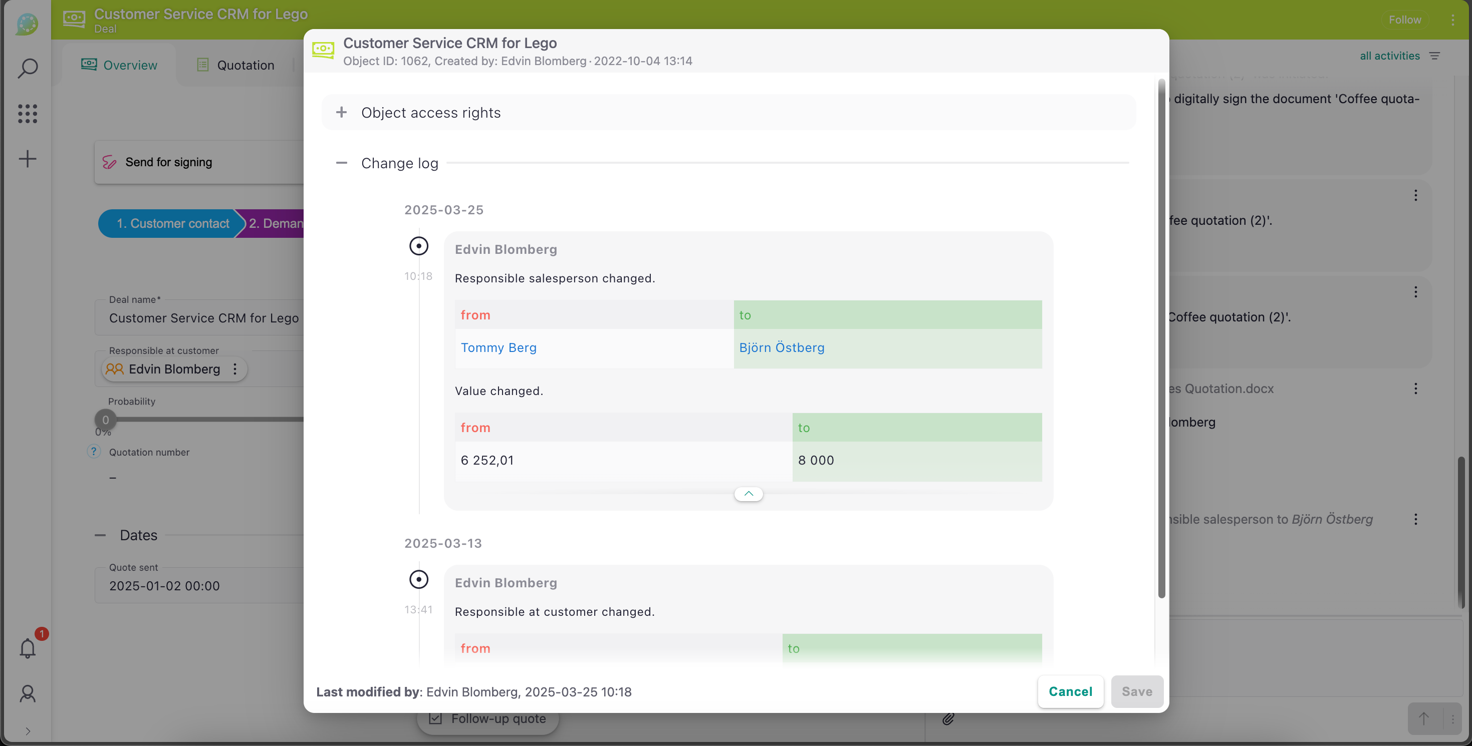The height and width of the screenshot is (746, 1472).
Task: Open the notifications bell icon
Action: coord(28,648)
